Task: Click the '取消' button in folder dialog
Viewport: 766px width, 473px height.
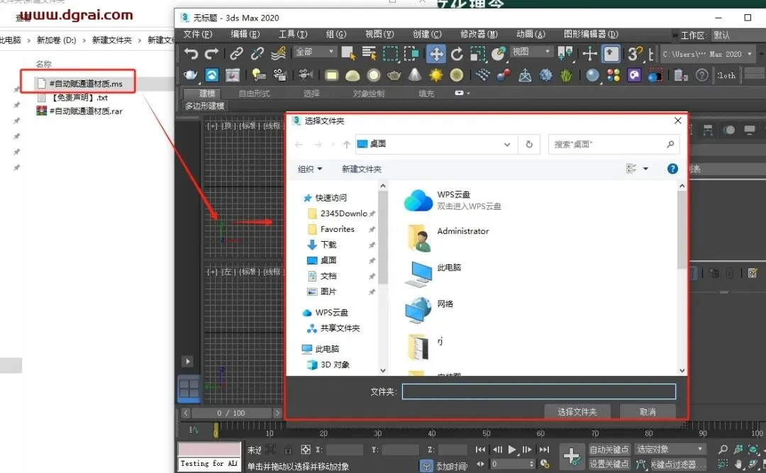Action: tap(648, 412)
